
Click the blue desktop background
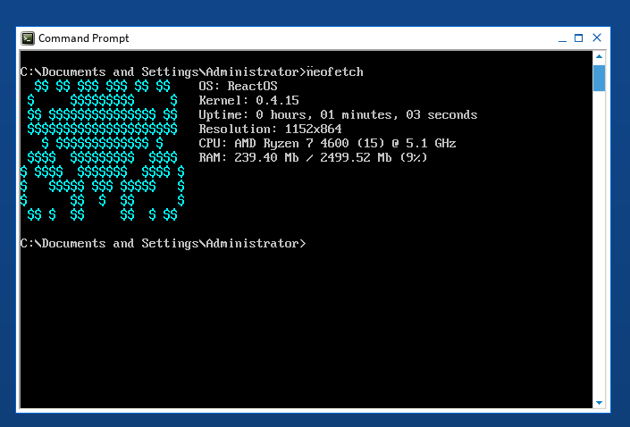(618, 223)
